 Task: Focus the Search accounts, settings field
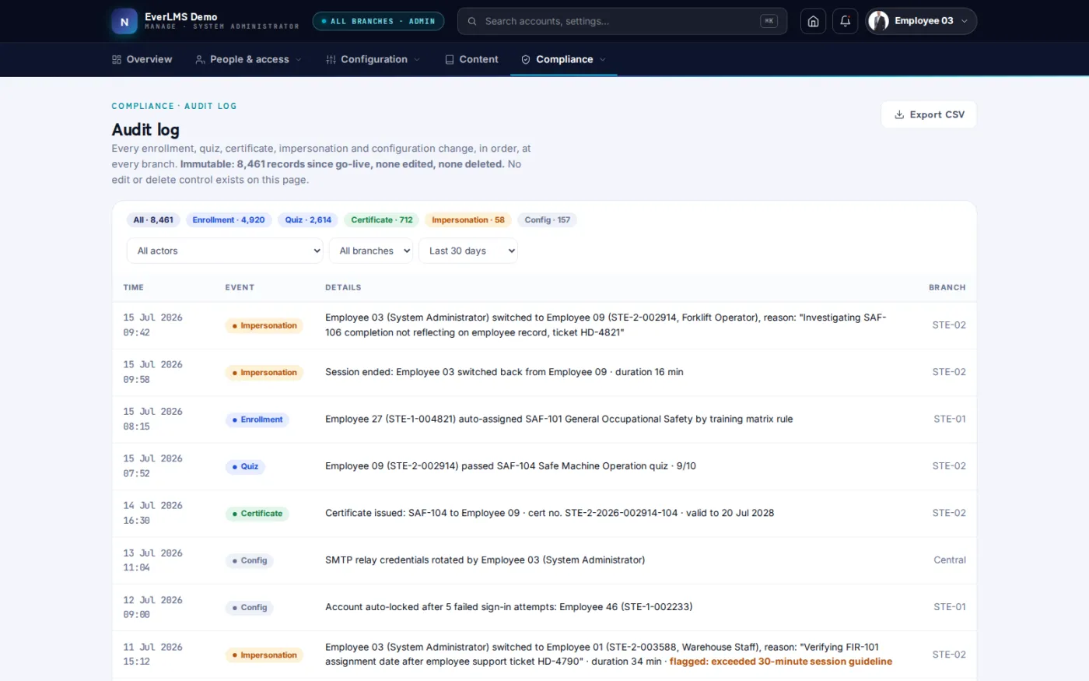coord(622,21)
